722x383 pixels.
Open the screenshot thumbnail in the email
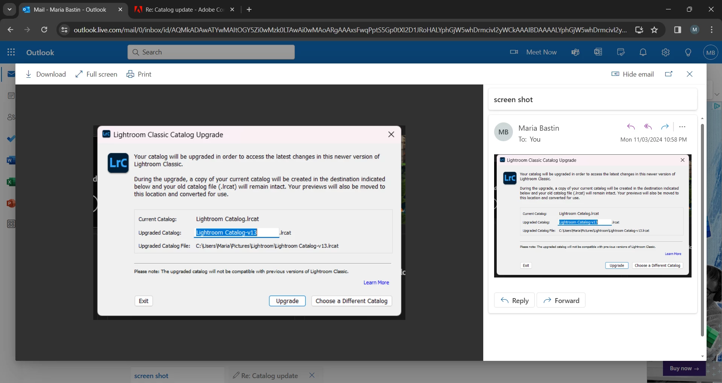(593, 216)
